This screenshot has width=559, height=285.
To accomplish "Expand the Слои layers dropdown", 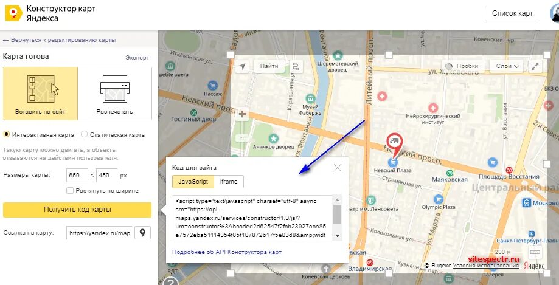I will (506, 66).
